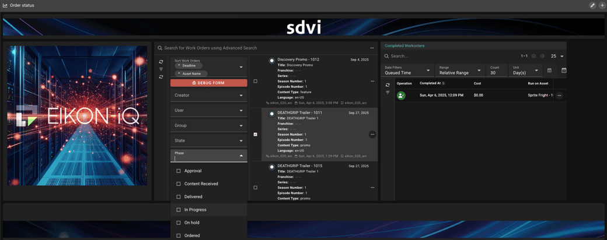The image size is (607, 240).
Task: Open the more menu for Discovery Promo - 1012
Action: [372, 81]
